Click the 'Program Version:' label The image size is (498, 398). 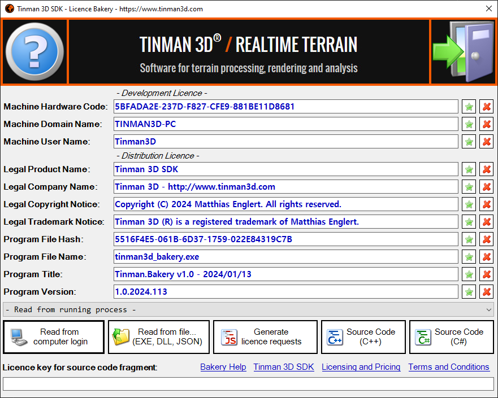click(x=40, y=292)
